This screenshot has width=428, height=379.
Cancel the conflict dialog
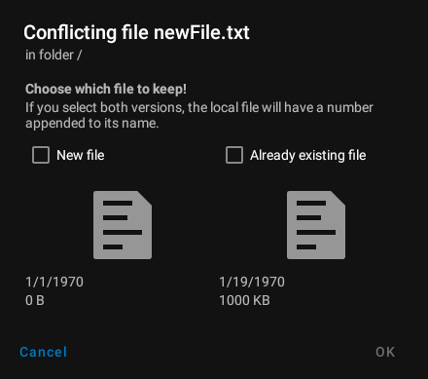pos(43,352)
